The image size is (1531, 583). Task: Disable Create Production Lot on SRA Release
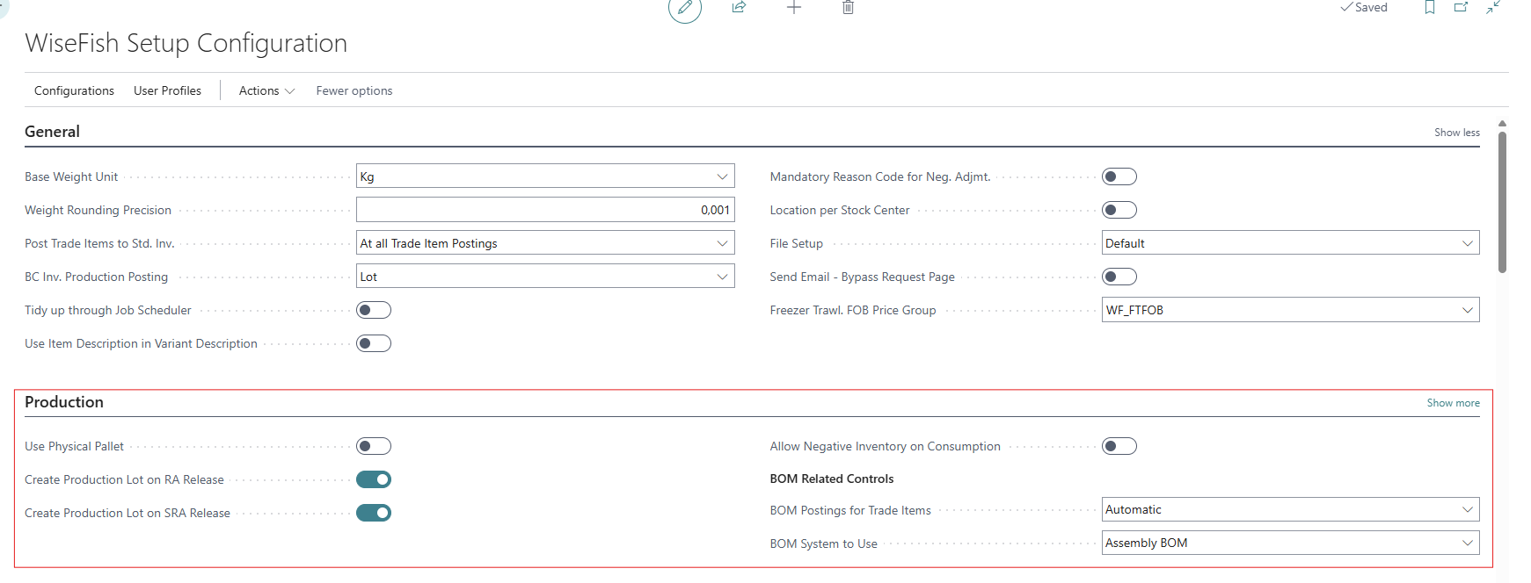point(374,513)
